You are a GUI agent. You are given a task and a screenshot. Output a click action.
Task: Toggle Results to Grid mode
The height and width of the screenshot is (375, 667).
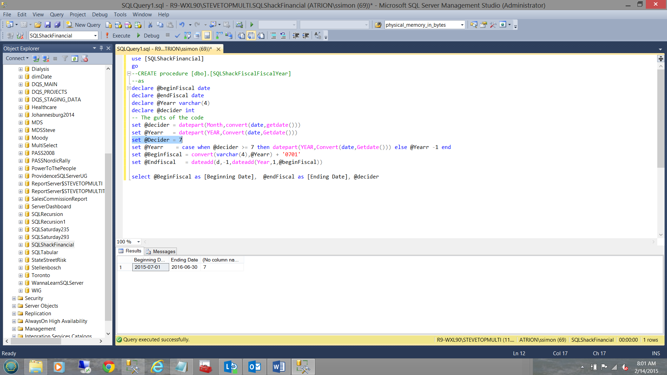[x=251, y=35]
